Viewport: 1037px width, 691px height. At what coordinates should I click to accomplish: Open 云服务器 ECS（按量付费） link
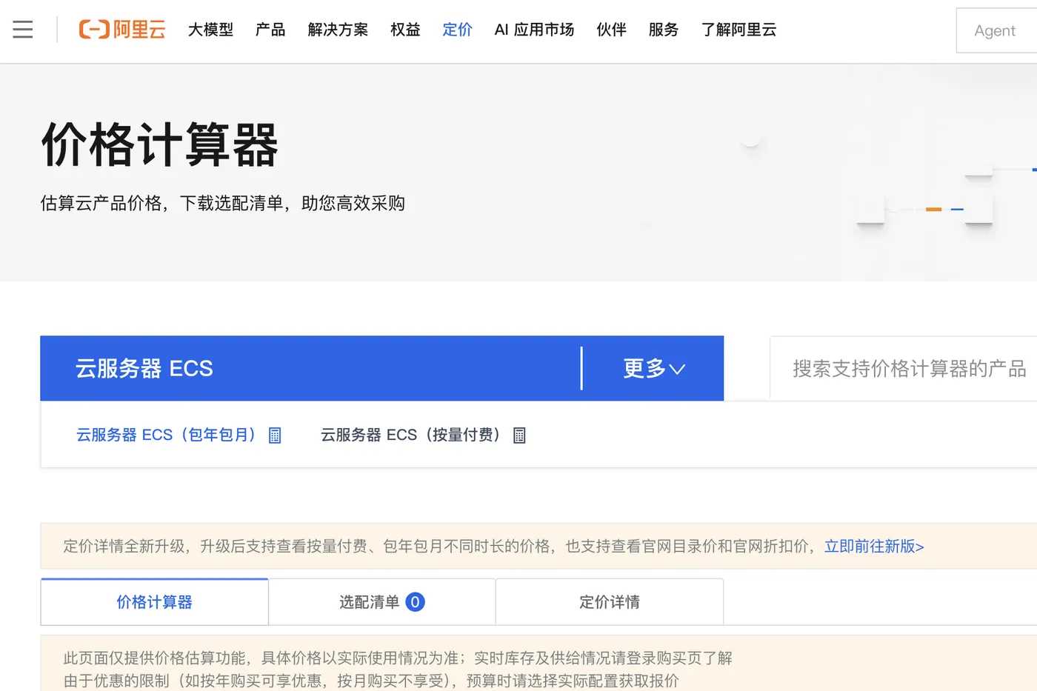pyautogui.click(x=410, y=435)
